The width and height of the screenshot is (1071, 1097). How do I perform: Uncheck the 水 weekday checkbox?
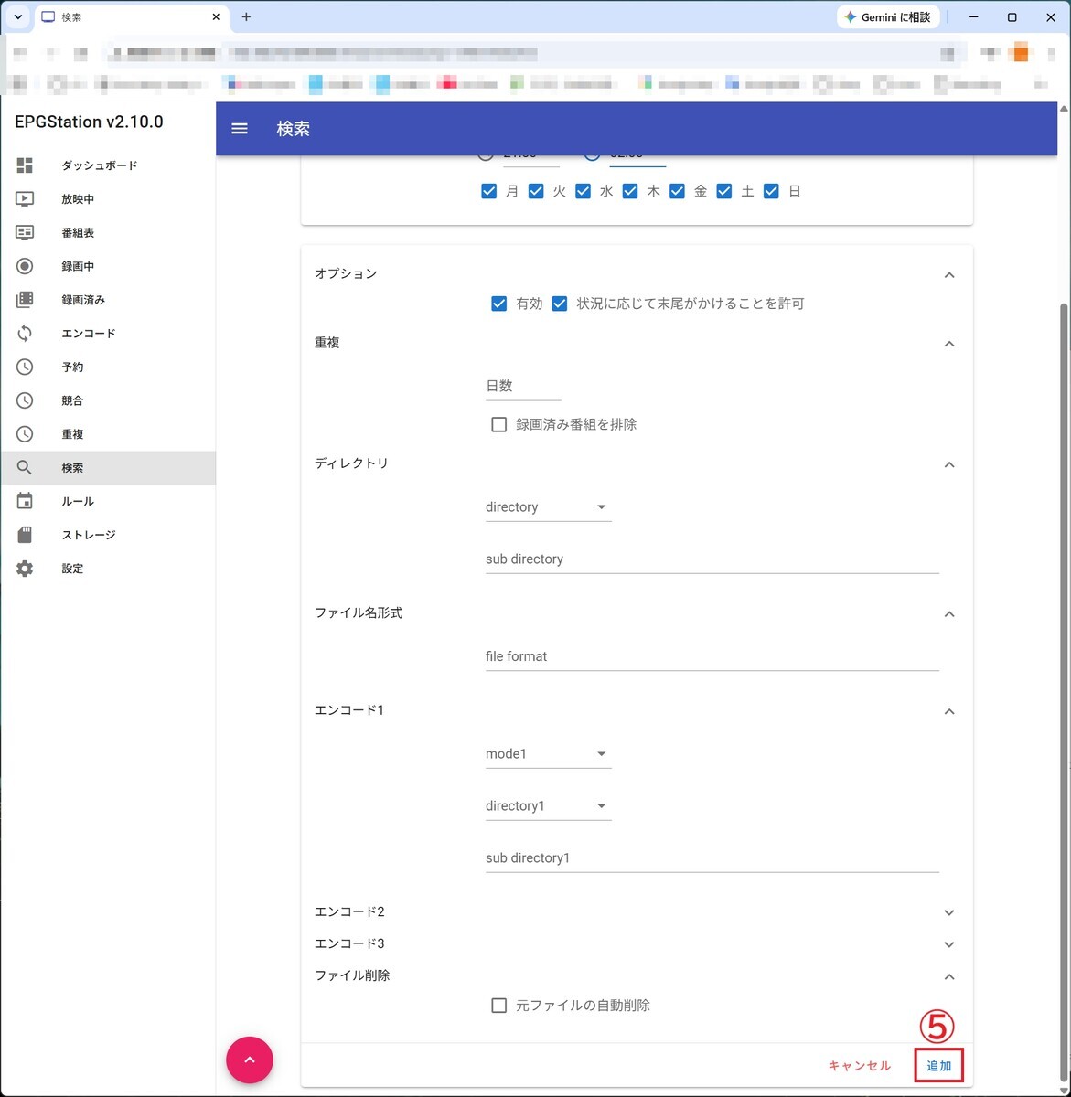(x=584, y=191)
